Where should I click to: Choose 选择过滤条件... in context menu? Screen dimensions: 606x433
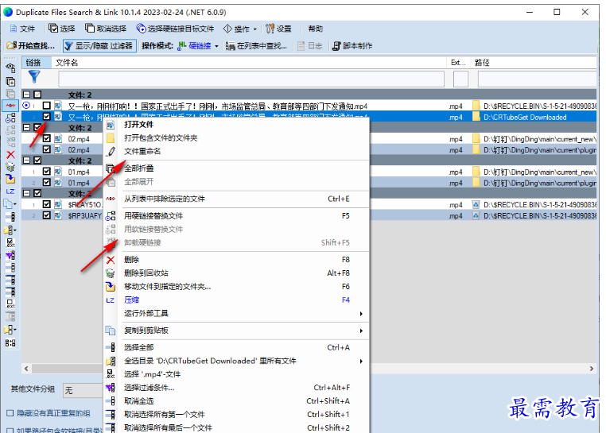click(236, 388)
